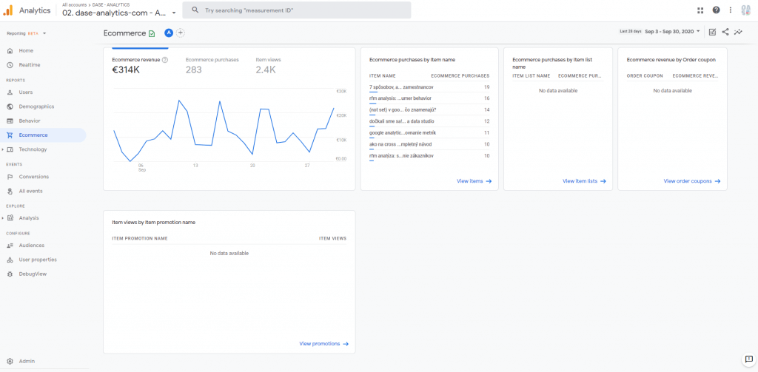Open Realtime report
The image size is (758, 372).
[30, 65]
